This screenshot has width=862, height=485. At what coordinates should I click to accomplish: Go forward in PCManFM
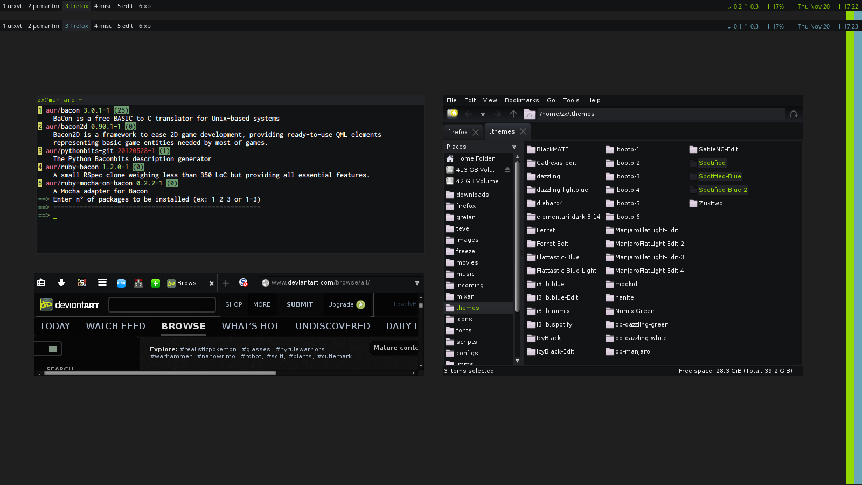click(x=497, y=114)
